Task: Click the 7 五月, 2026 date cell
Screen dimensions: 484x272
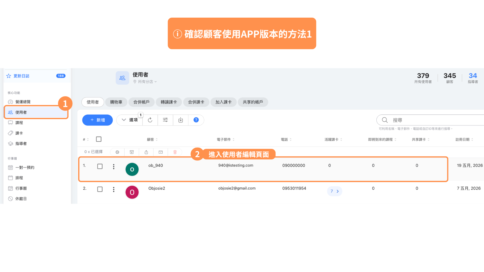Action: point(469,188)
